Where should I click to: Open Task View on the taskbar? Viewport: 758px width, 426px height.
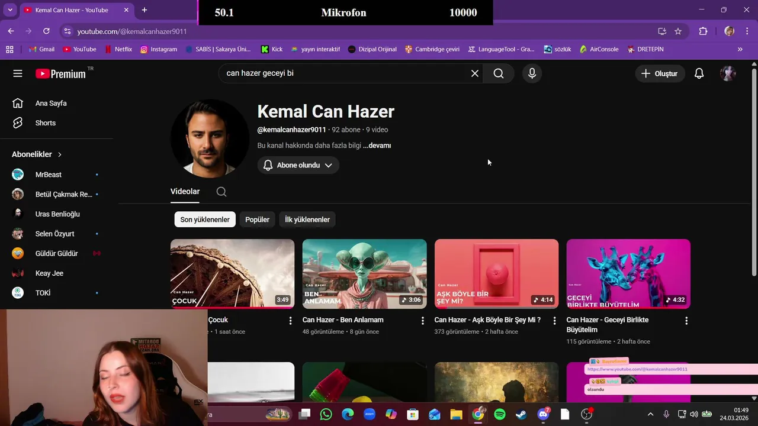coord(304,414)
